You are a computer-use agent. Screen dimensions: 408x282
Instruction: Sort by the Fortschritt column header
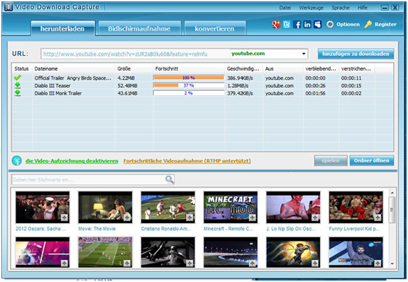click(189, 69)
